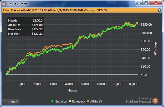Click the yellow Rakeback color swatch

click(70, 101)
